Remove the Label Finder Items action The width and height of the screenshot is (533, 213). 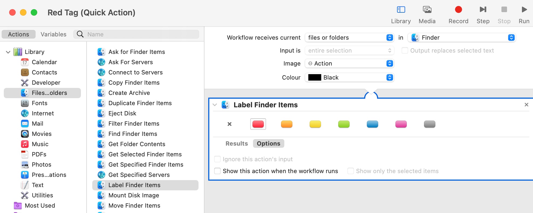pos(526,105)
